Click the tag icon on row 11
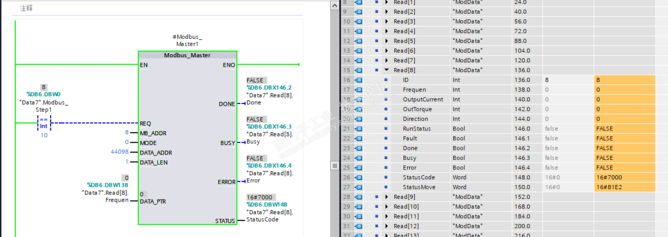668x237 pixels. click(358, 31)
